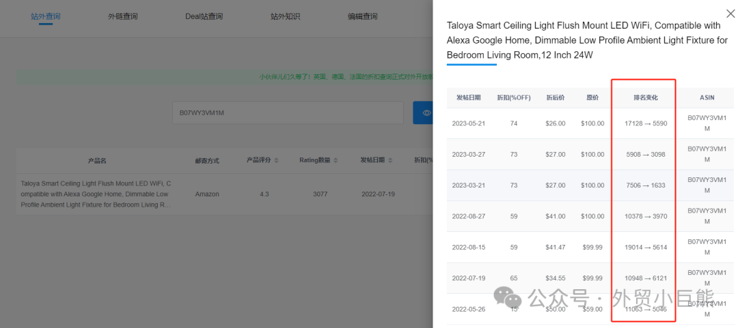Click the 原价 column header
738x328 pixels.
[592, 98]
